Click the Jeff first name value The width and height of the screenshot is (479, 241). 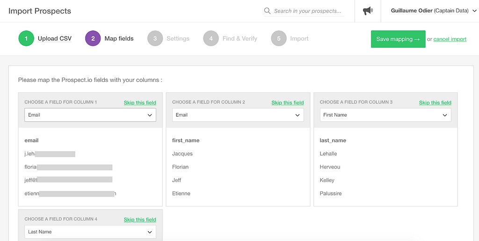176,180
